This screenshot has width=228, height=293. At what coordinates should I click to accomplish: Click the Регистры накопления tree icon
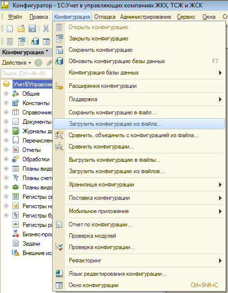[15, 206]
